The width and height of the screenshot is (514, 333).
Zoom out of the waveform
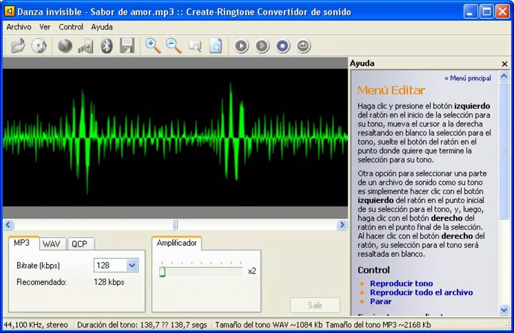pos(174,45)
